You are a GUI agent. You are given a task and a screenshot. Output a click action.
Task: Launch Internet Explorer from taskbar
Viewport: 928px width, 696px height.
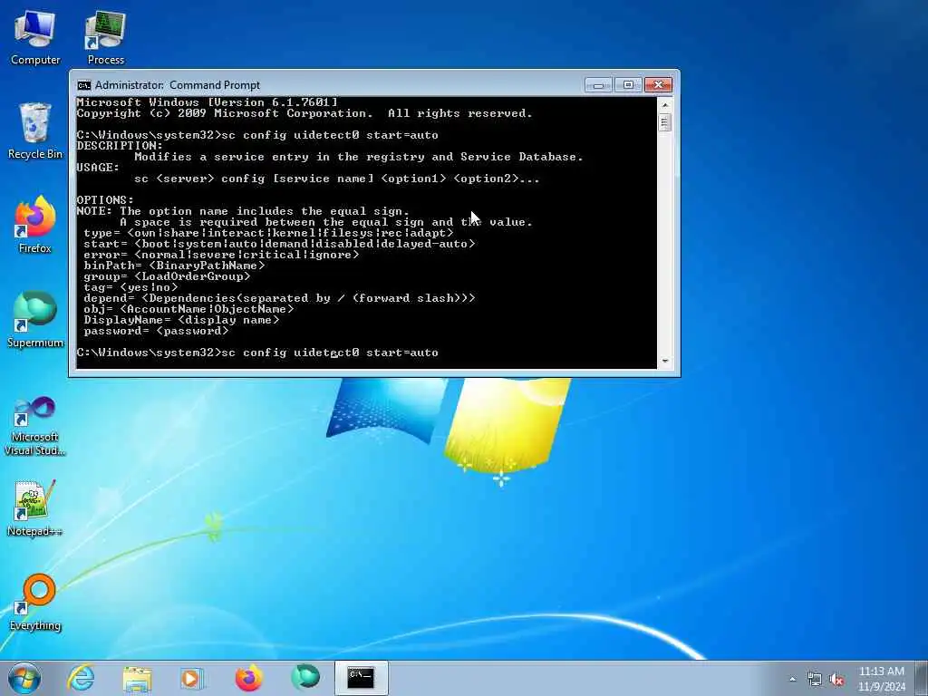(81, 678)
